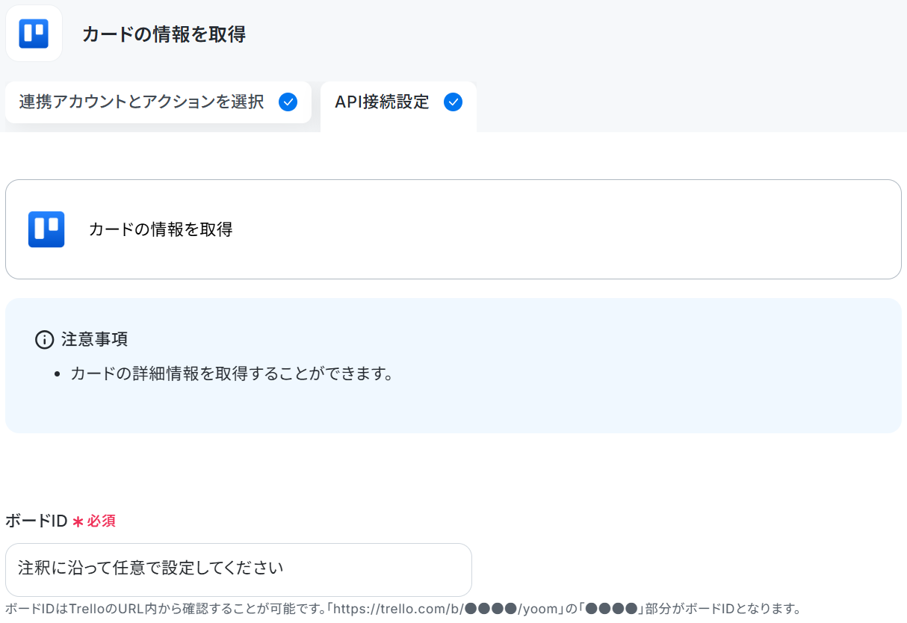Select the カードの情報を取得 action card
The image size is (907, 623).
tap(453, 229)
